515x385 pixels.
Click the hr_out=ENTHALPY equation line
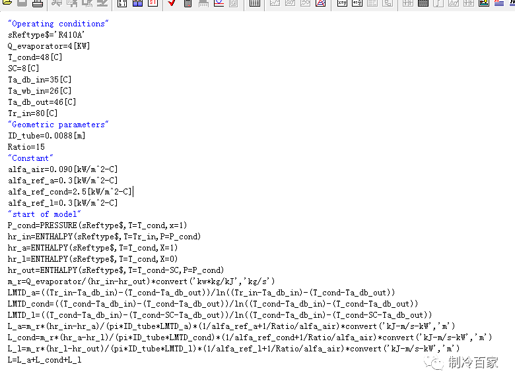point(116,270)
